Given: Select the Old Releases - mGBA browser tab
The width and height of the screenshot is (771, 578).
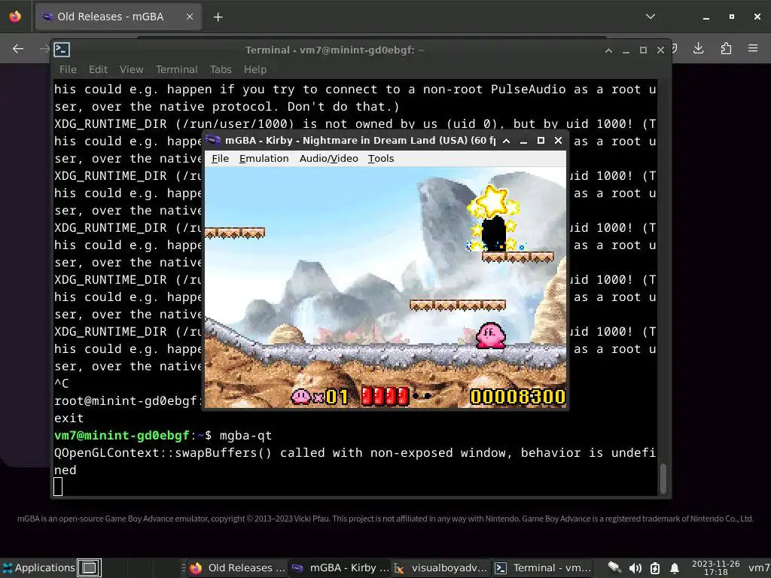Looking at the screenshot, I should point(118,17).
